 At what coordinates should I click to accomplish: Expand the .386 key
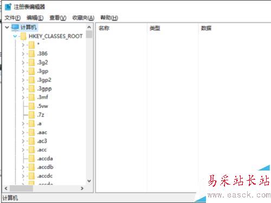[x=23, y=54]
